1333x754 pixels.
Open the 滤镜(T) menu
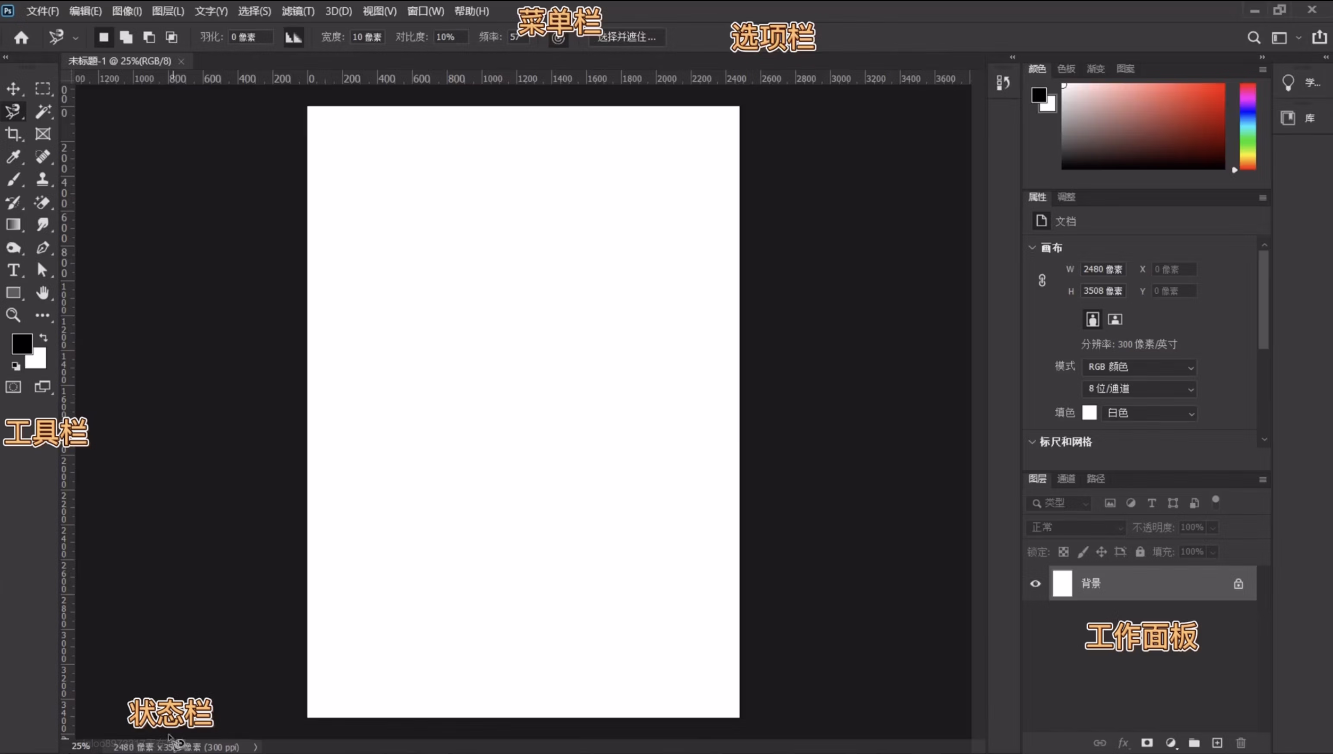298,11
